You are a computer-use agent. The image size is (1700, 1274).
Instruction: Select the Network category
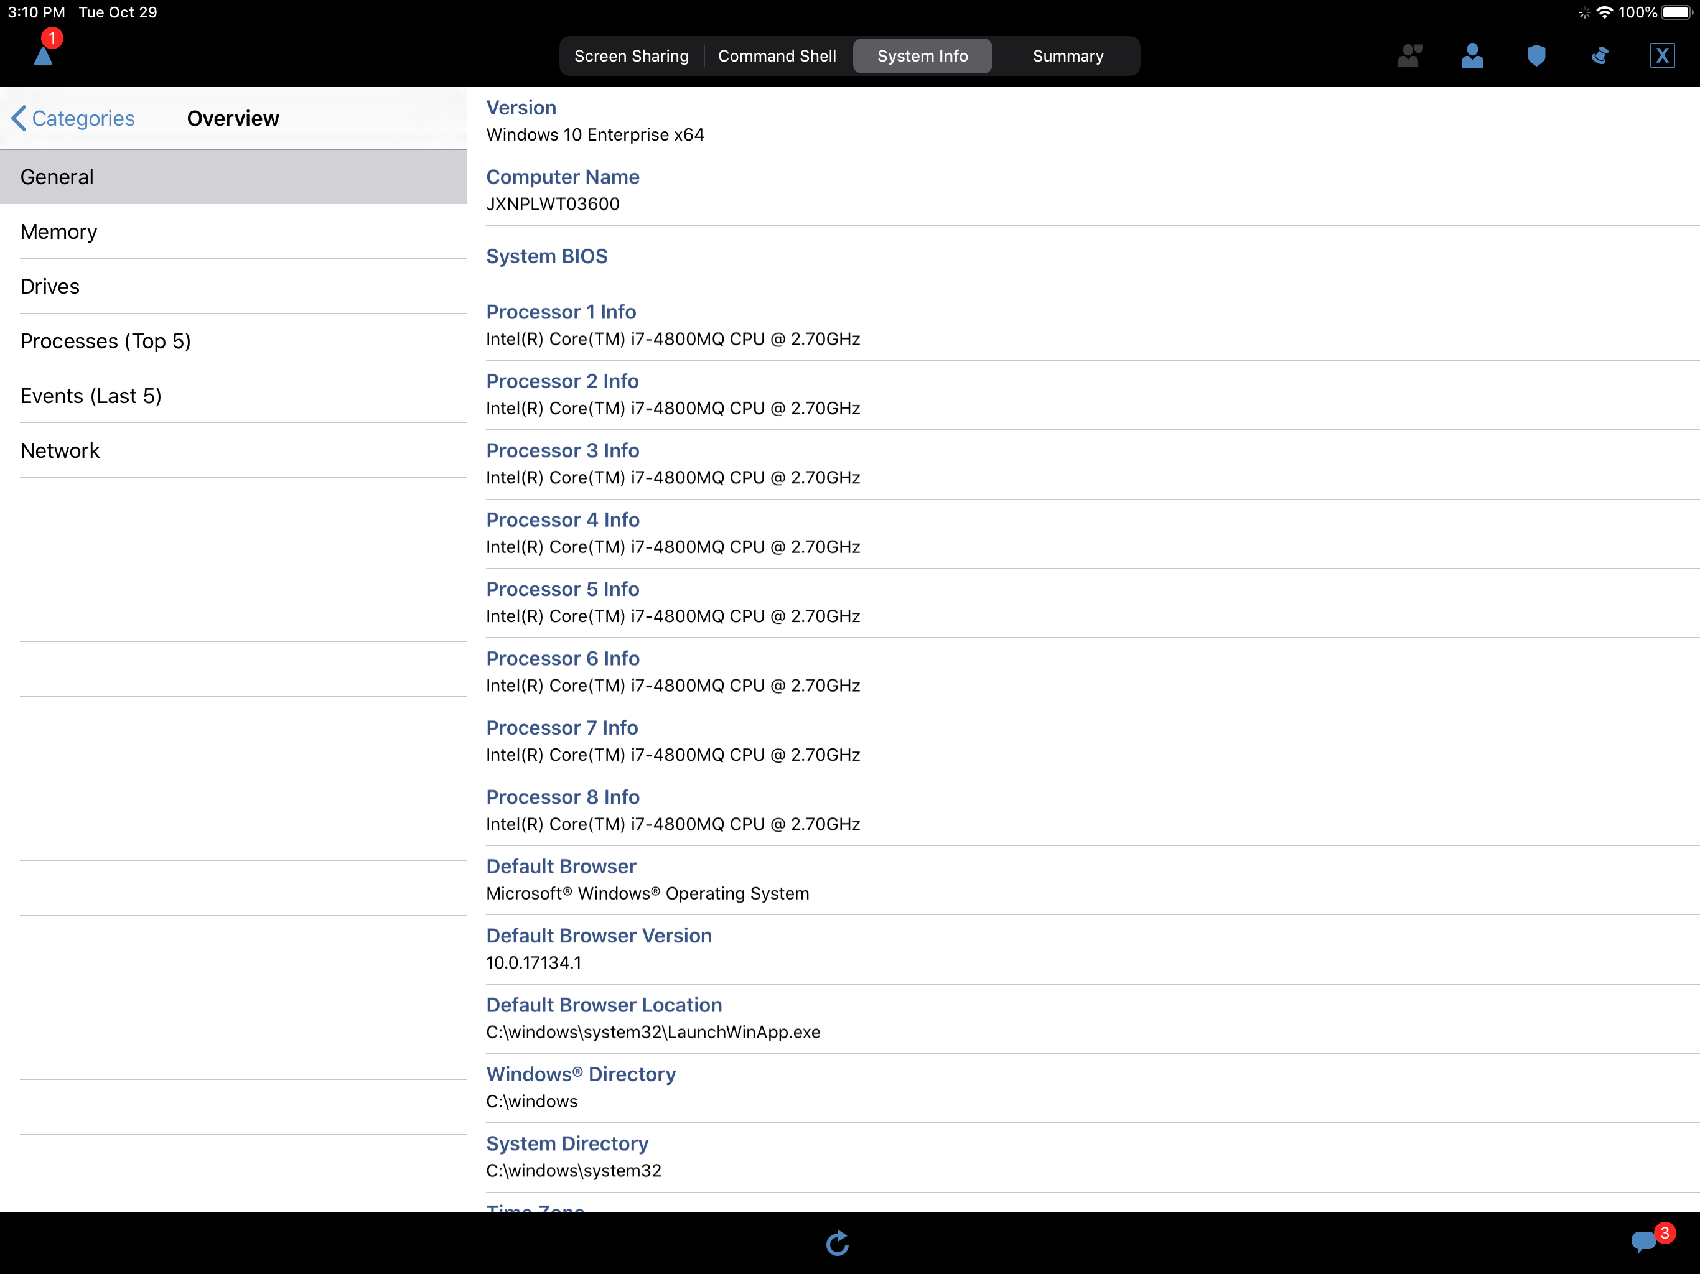233,450
